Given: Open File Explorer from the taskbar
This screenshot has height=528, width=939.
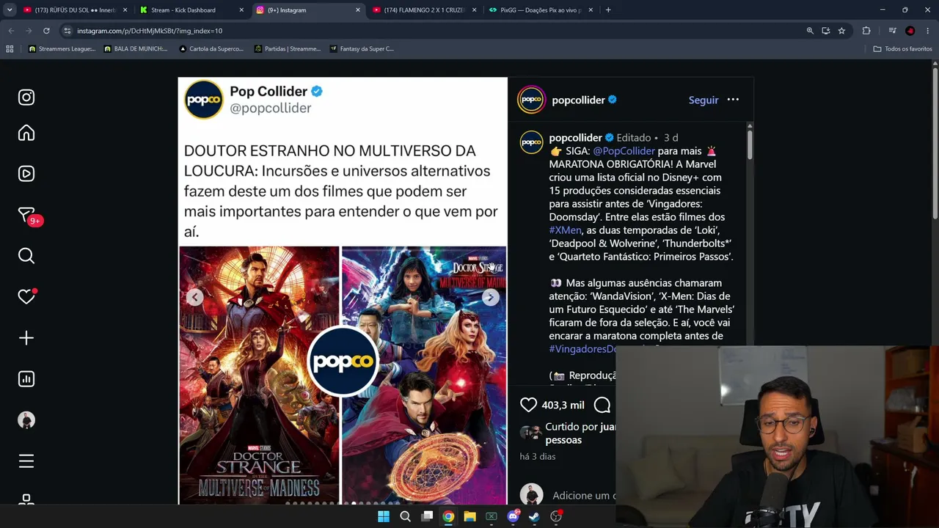Looking at the screenshot, I should 469,516.
